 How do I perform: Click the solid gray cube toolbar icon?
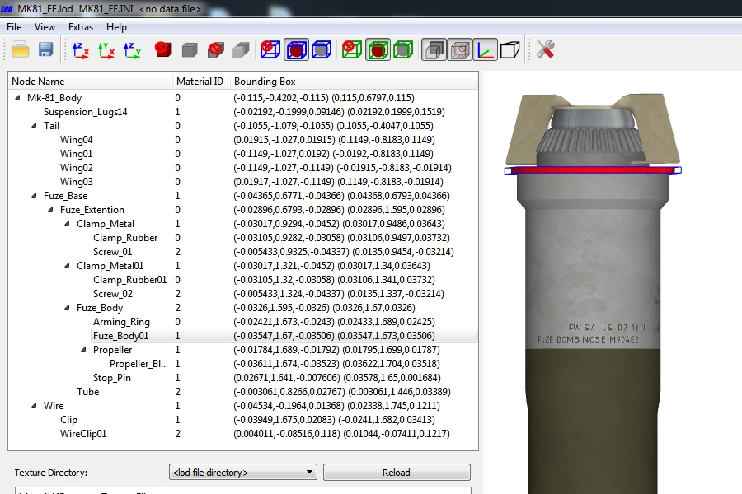click(x=190, y=49)
